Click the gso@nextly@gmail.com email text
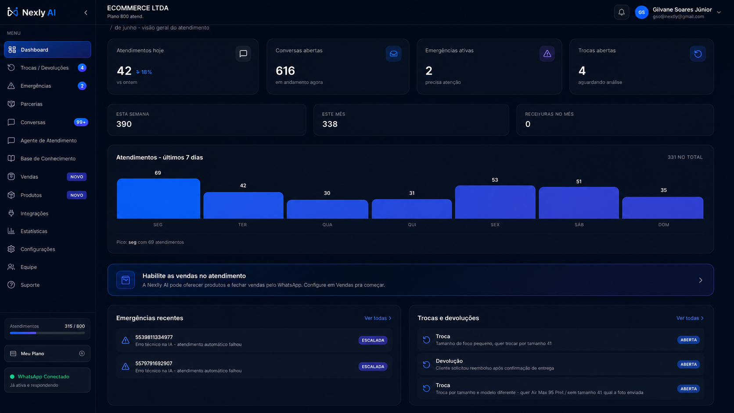This screenshot has height=413, width=734. (678, 17)
